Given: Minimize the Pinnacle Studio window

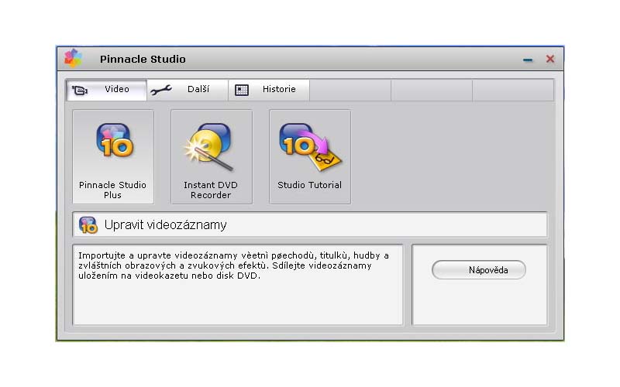Looking at the screenshot, I should click(528, 60).
